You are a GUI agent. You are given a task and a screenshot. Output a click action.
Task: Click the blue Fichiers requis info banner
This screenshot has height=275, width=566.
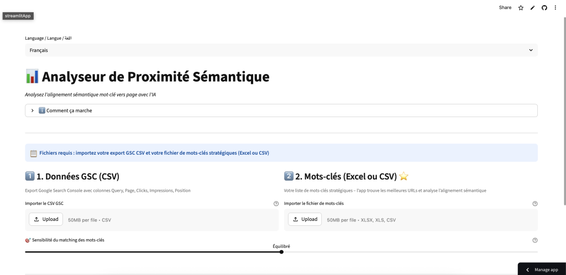coord(281,153)
